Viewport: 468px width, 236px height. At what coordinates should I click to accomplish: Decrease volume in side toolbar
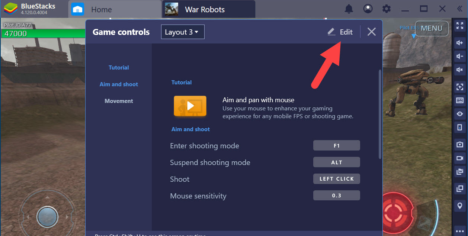point(460,56)
